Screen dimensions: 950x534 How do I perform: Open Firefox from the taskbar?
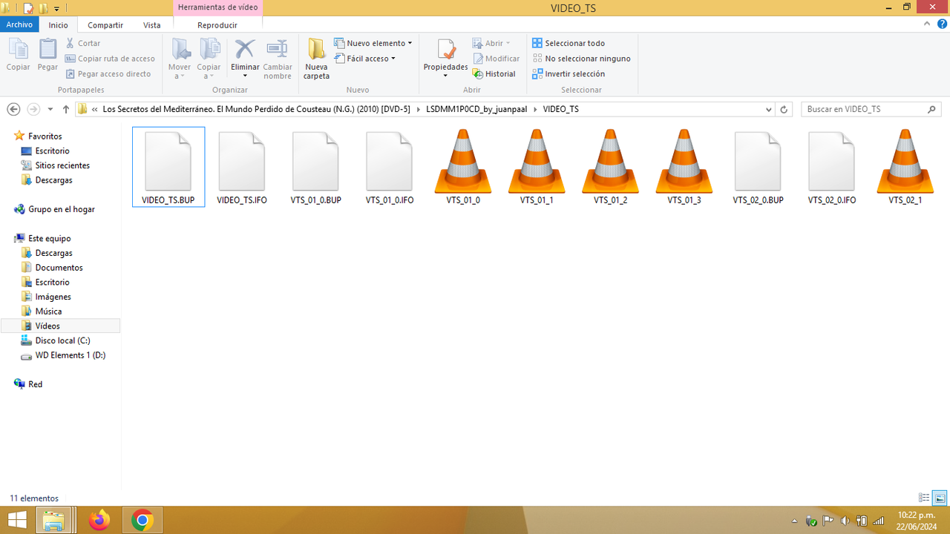tap(99, 520)
